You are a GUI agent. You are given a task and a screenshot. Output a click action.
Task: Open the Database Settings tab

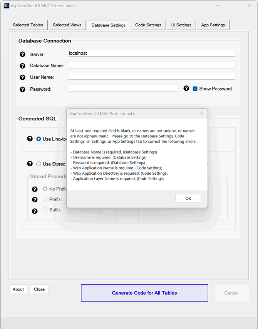click(x=108, y=25)
